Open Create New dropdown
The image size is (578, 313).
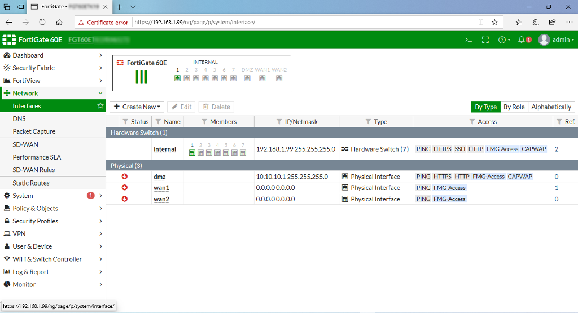[137, 107]
